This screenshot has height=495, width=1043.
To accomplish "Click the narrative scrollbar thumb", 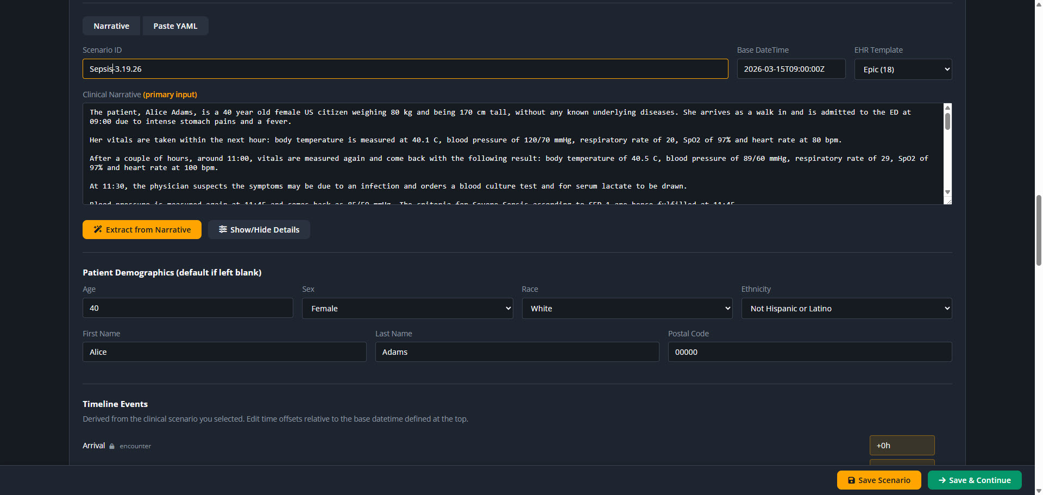I will pos(947,121).
